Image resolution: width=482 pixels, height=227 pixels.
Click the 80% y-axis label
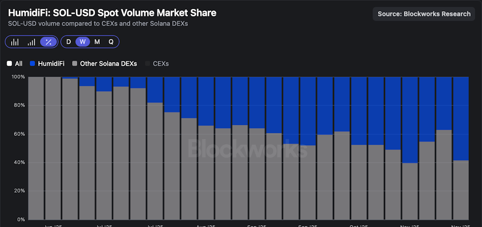pos(19,105)
